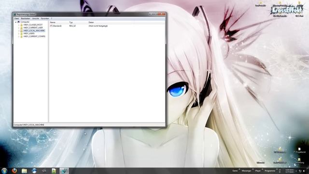
Task: Open the Windows Start menu
Action: coord(4,171)
